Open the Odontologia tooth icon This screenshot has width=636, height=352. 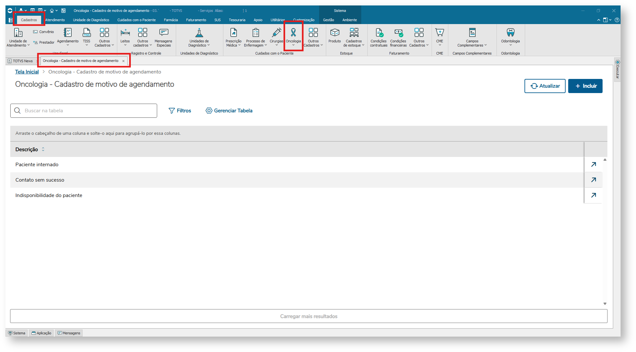click(510, 33)
